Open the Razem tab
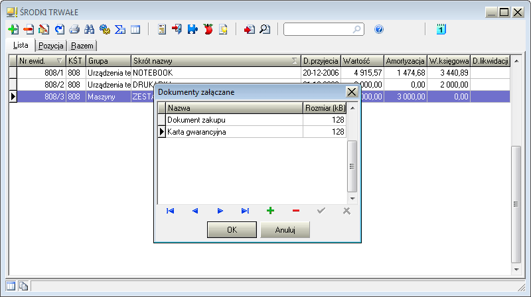 [x=84, y=46]
